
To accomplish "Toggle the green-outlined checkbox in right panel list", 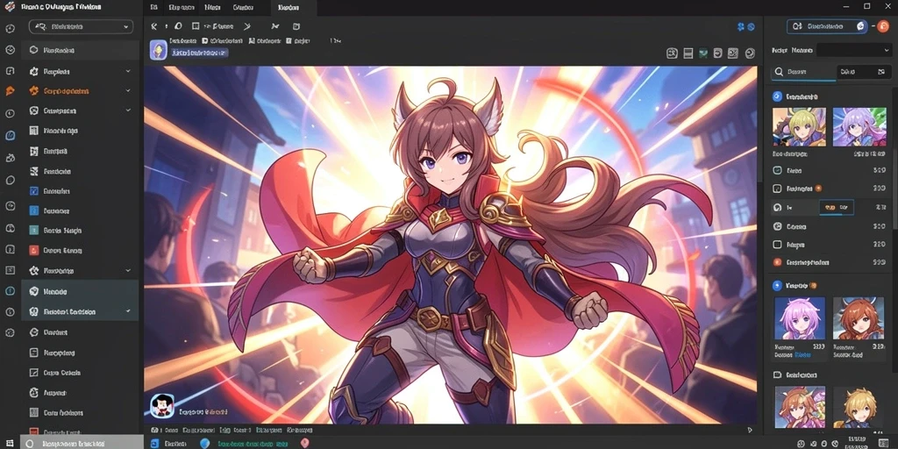I will (777, 170).
